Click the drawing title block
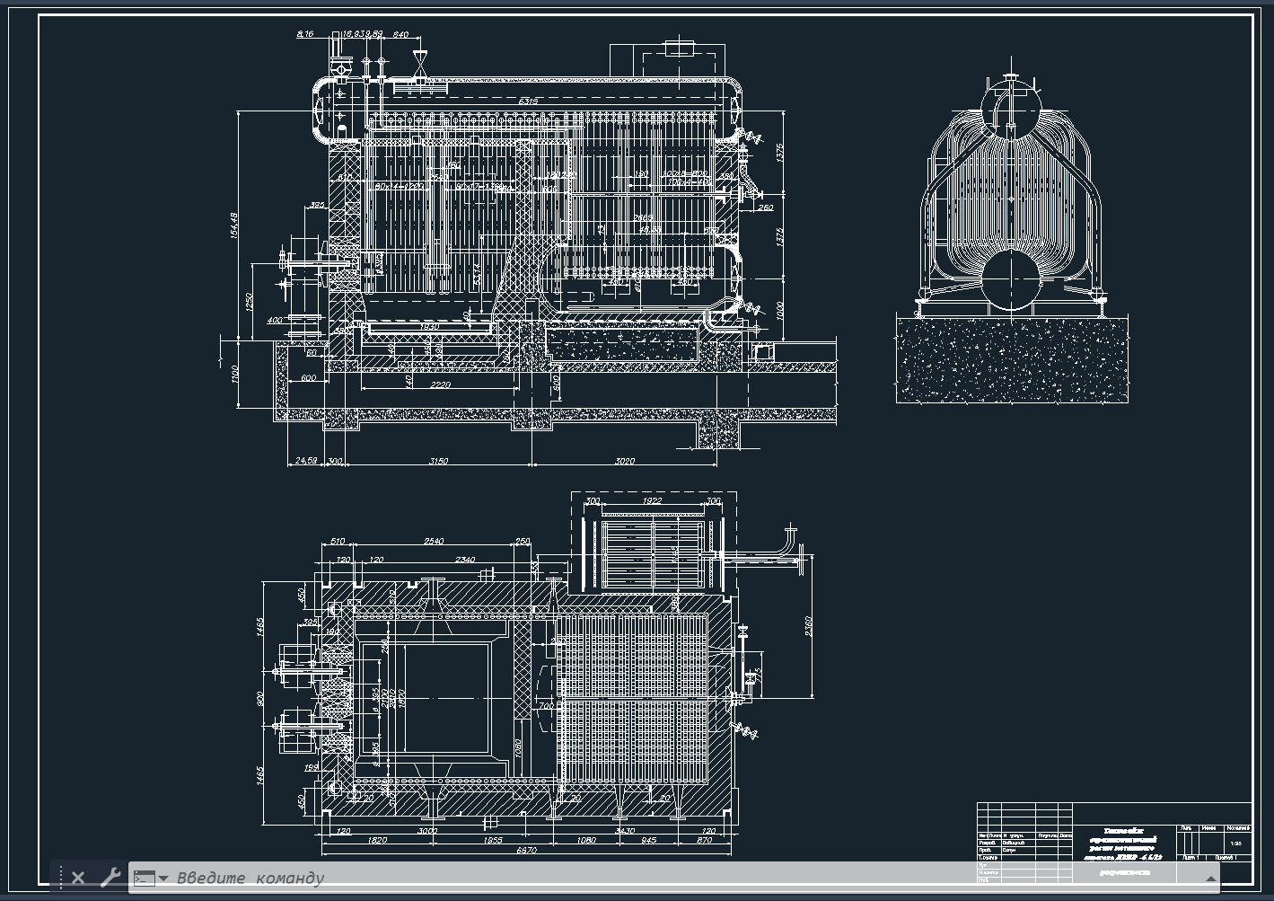Screen dimensions: 1274x901 point(1113,844)
